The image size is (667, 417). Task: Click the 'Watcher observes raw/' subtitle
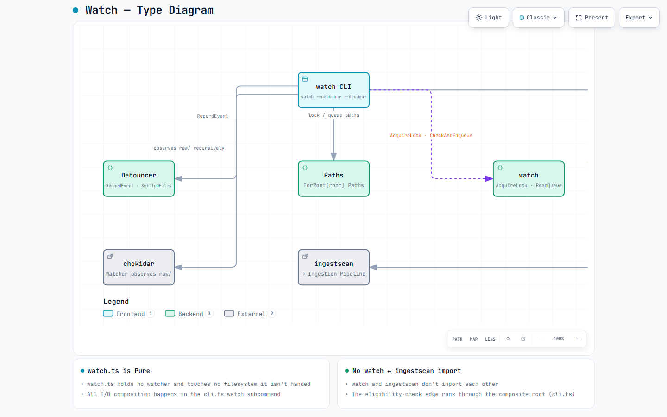pos(138,274)
